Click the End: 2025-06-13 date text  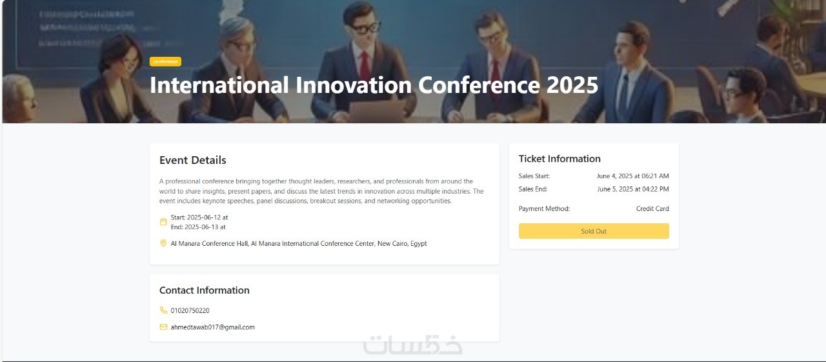pos(197,227)
